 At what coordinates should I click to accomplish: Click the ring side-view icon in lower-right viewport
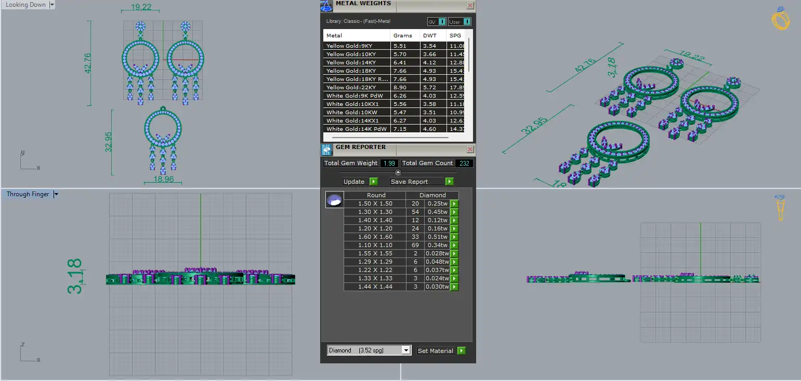pos(780,207)
